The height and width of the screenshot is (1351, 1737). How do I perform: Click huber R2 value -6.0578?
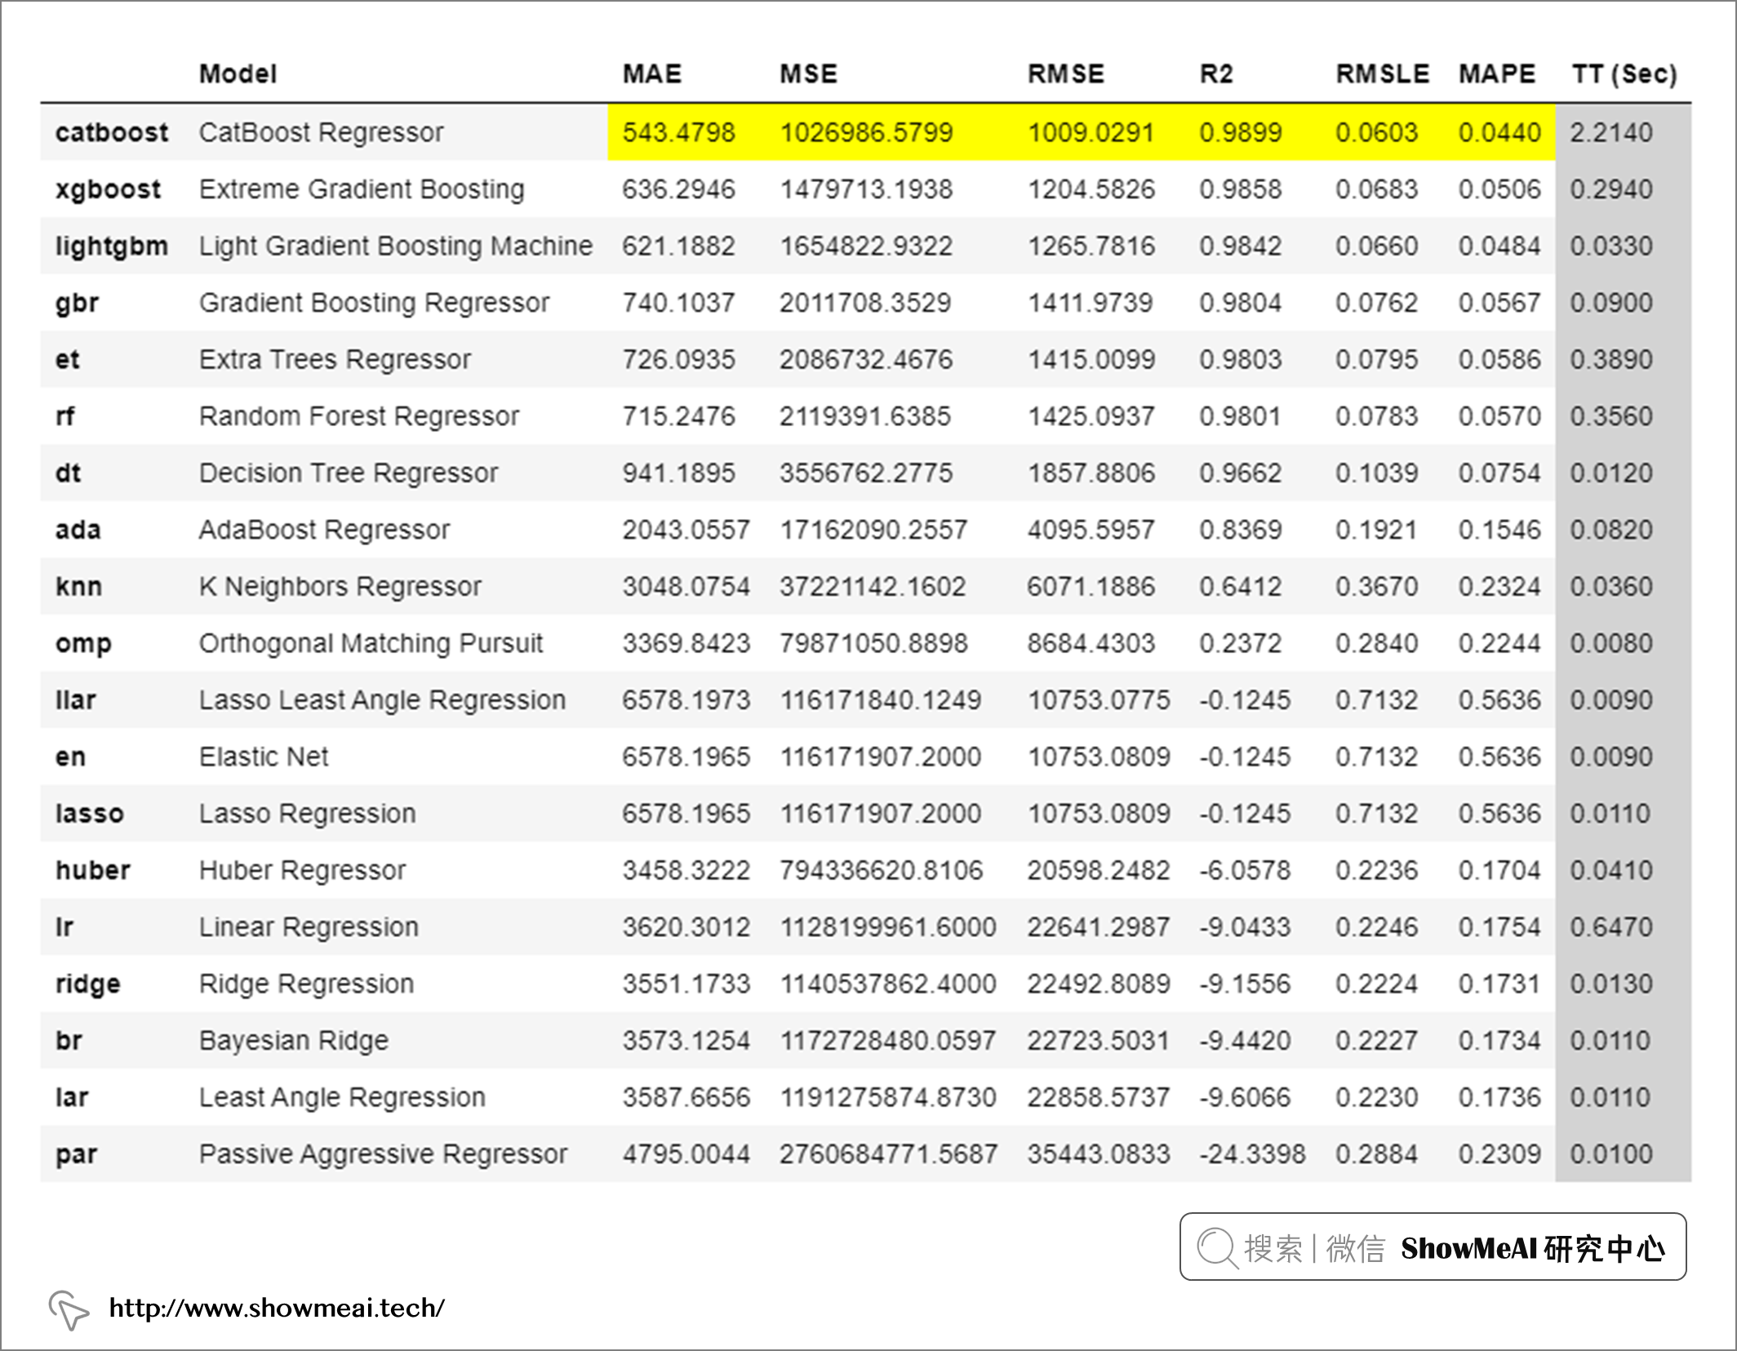click(1245, 870)
